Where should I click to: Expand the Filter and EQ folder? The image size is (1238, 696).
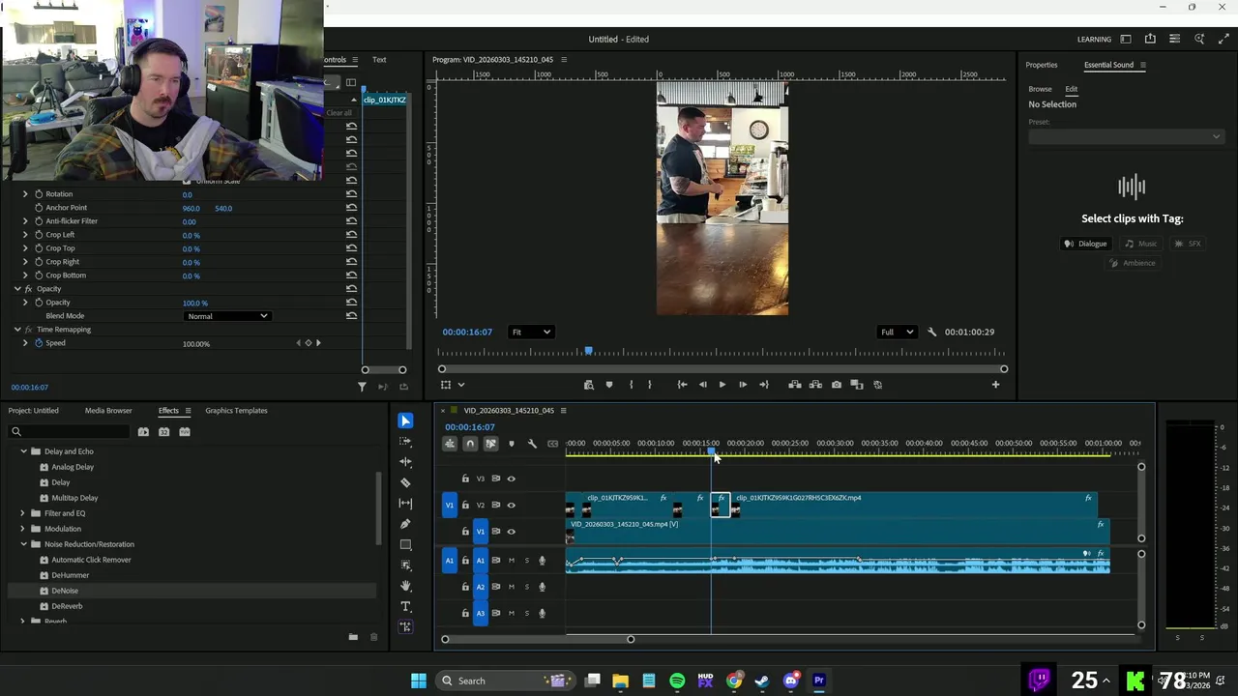(23, 513)
